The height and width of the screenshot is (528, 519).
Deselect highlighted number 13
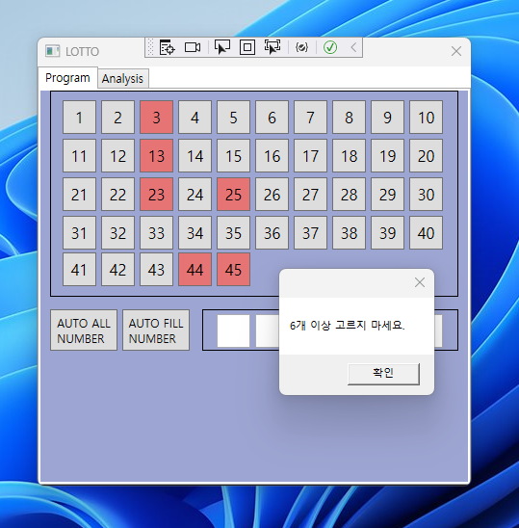(157, 155)
